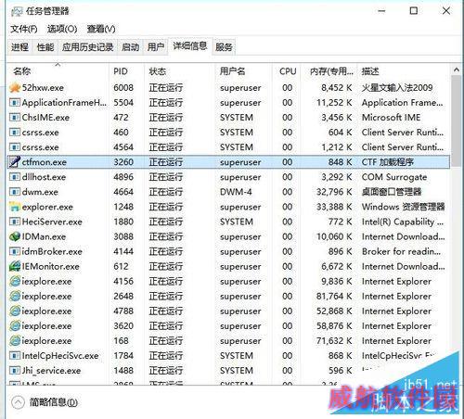The image size is (464, 419).
Task: Select the ChsIME.exe process name
Action: [x=45, y=118]
